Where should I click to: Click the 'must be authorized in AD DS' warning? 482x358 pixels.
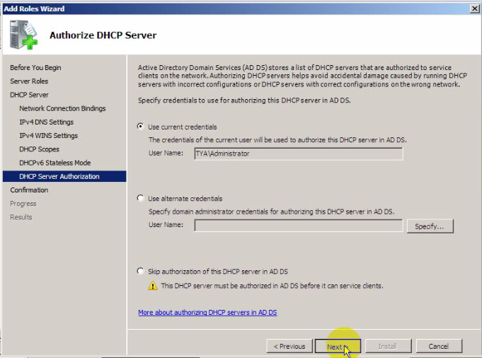[x=272, y=286]
